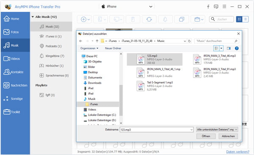Toggle the preview pane icon
Image resolution: width=254 pixels, height=155 pixels.
point(229,48)
